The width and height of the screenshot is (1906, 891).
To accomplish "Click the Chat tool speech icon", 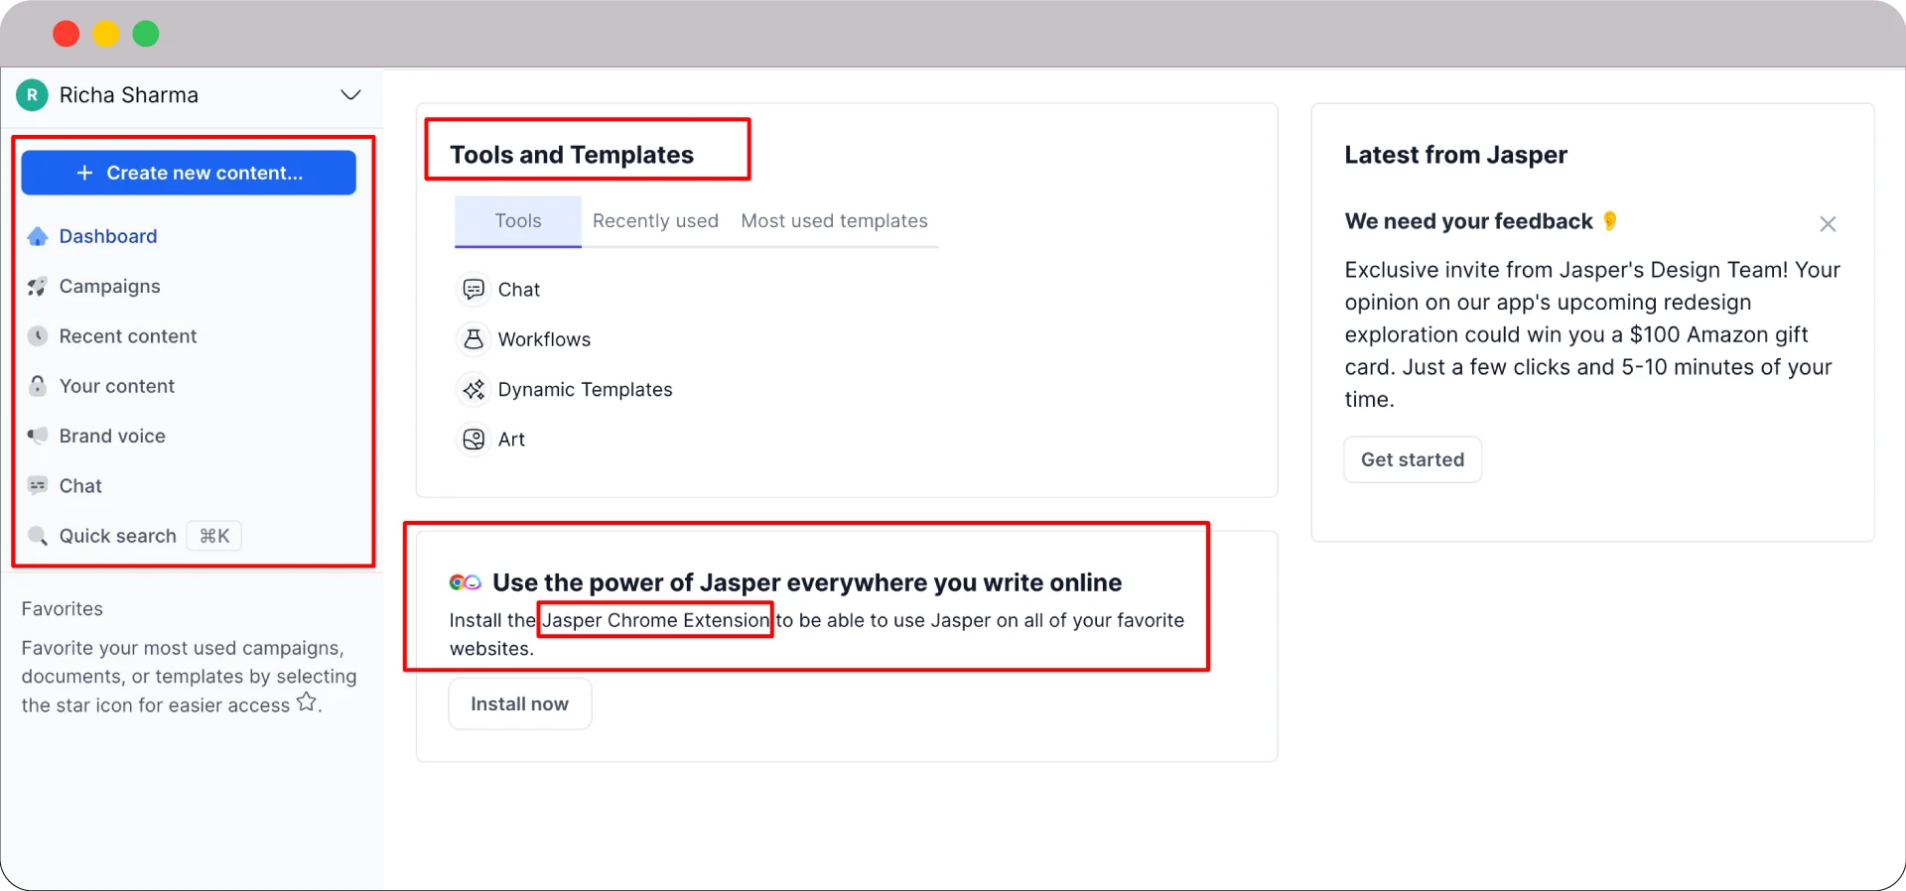I will 474,289.
